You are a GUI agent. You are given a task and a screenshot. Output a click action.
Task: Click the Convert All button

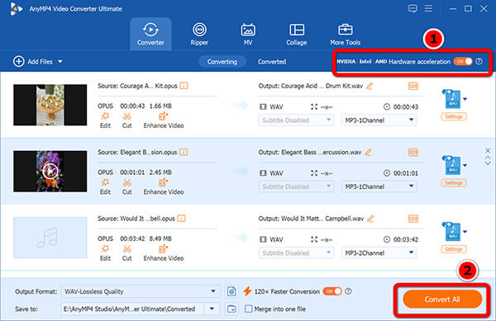point(442,300)
